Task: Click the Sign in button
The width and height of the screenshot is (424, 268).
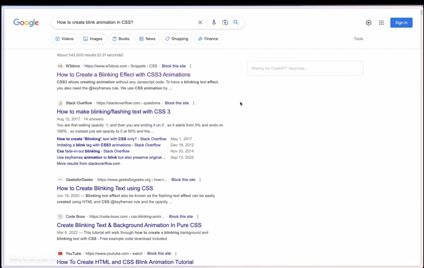Action: point(401,22)
